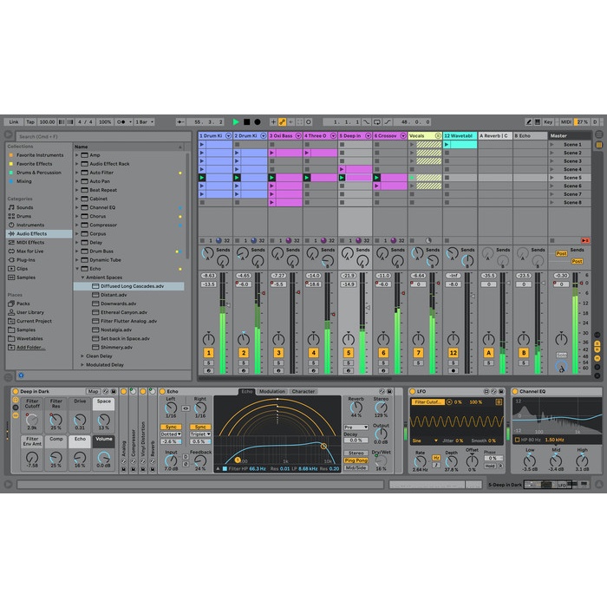Viewport: 607px width, 607px height.
Task: Open Drums category in browser
Action: (x=23, y=216)
